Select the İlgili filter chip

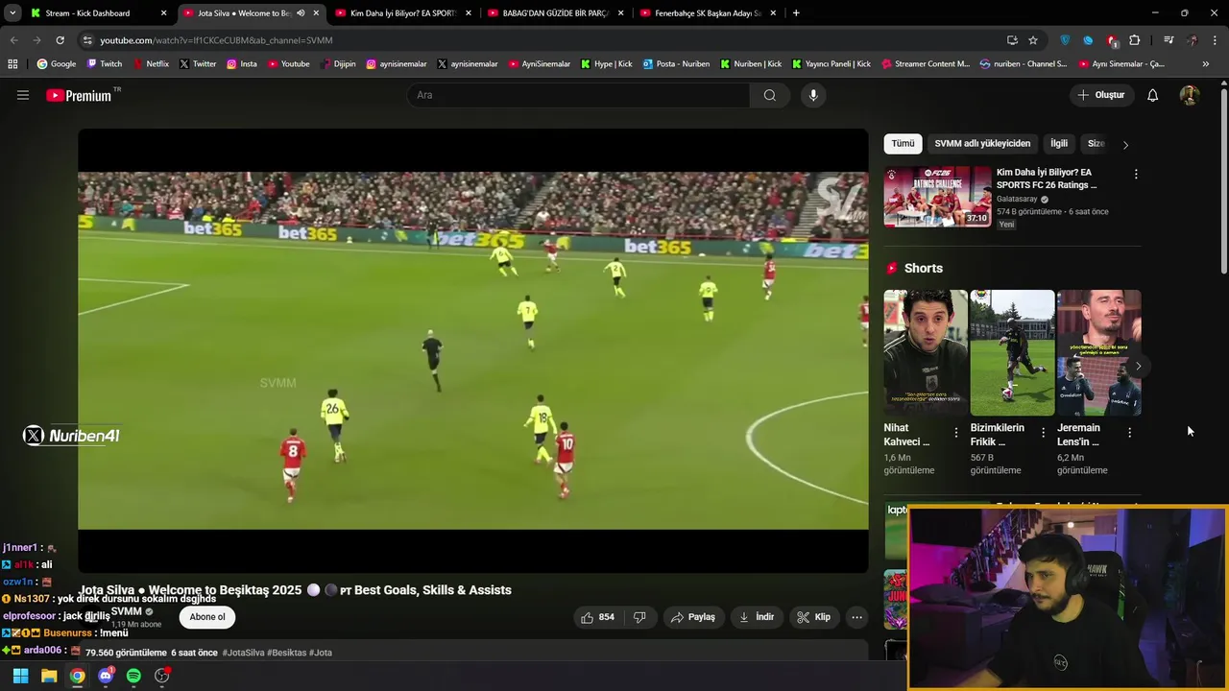pos(1059,144)
